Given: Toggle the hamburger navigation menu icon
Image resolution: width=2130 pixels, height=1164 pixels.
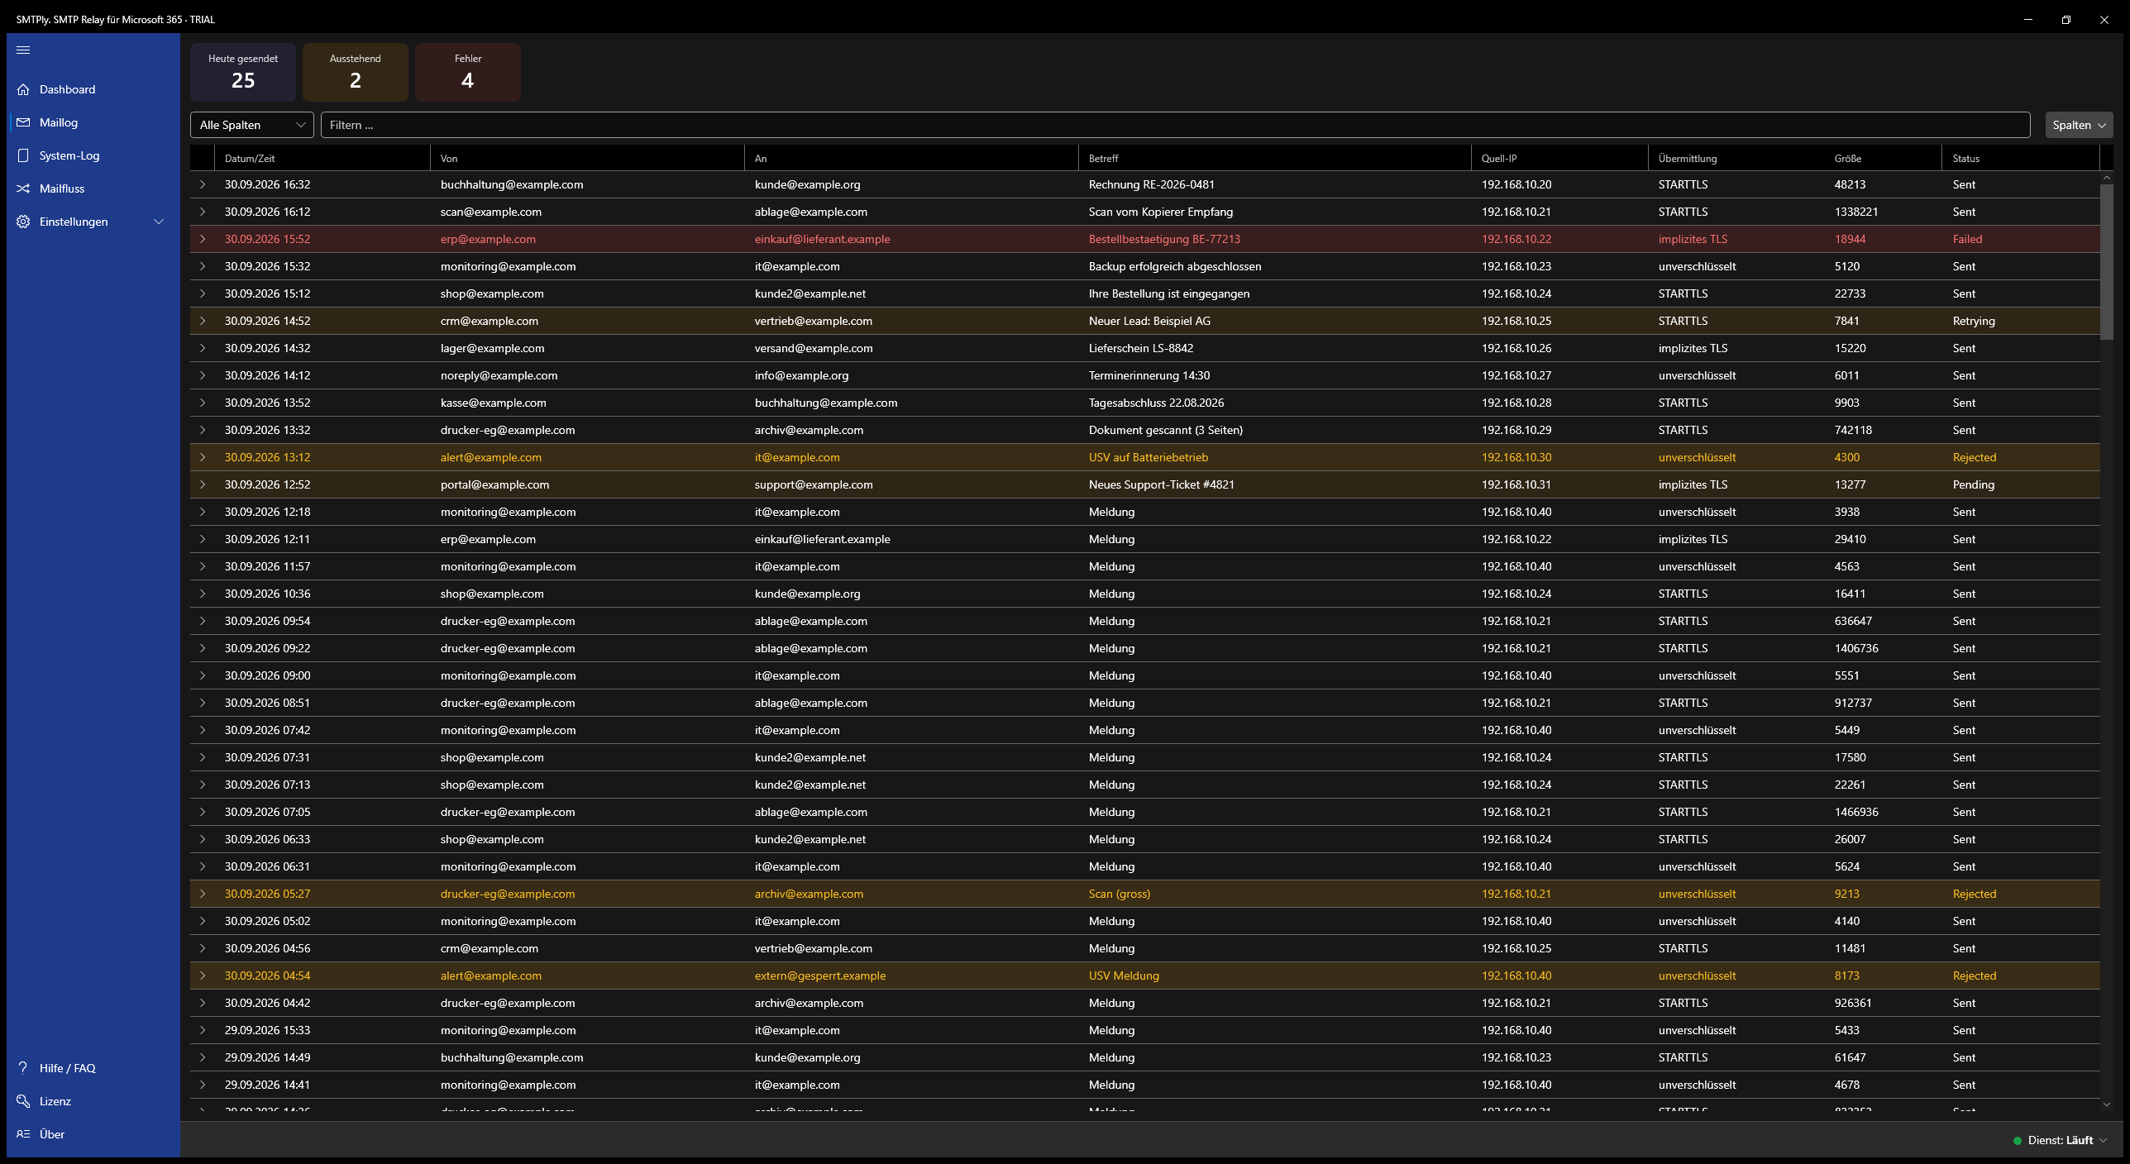Looking at the screenshot, I should [23, 50].
